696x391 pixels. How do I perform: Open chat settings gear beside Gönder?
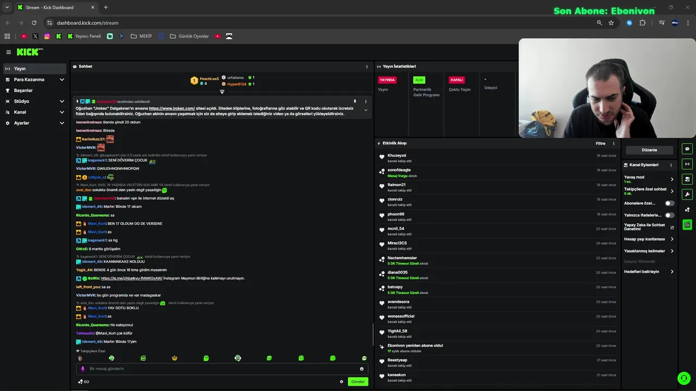tap(341, 382)
